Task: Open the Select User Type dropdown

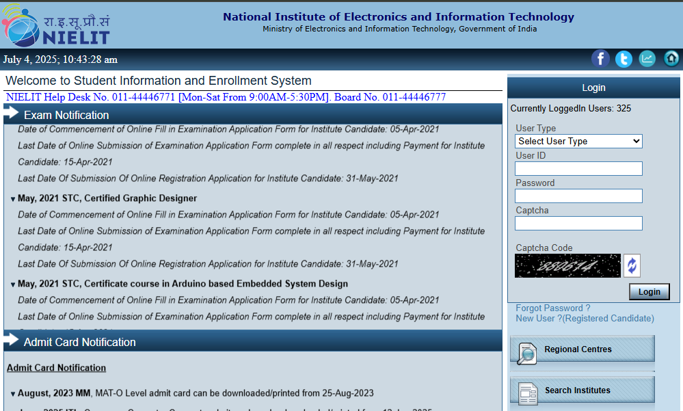Action: point(578,141)
